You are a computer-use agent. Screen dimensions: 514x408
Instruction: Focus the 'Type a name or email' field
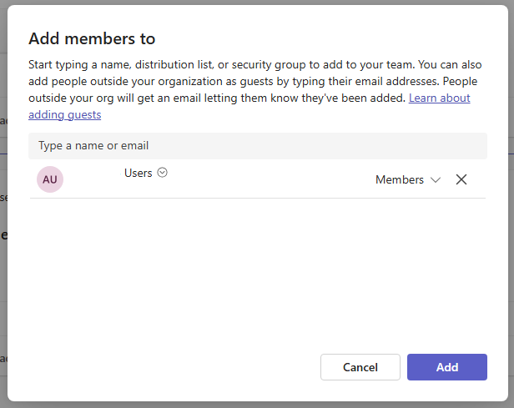click(x=257, y=146)
